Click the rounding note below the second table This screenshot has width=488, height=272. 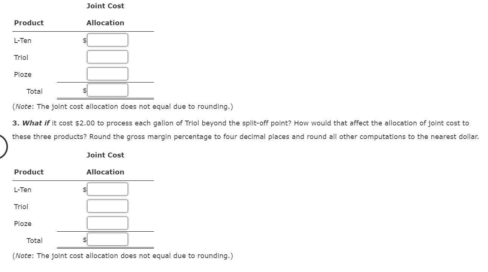123,255
